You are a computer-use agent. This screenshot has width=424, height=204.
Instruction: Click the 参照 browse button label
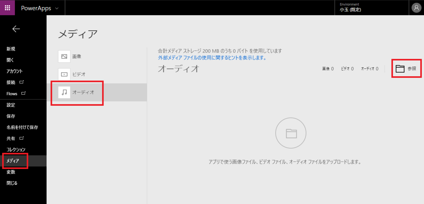pyautogui.click(x=412, y=69)
